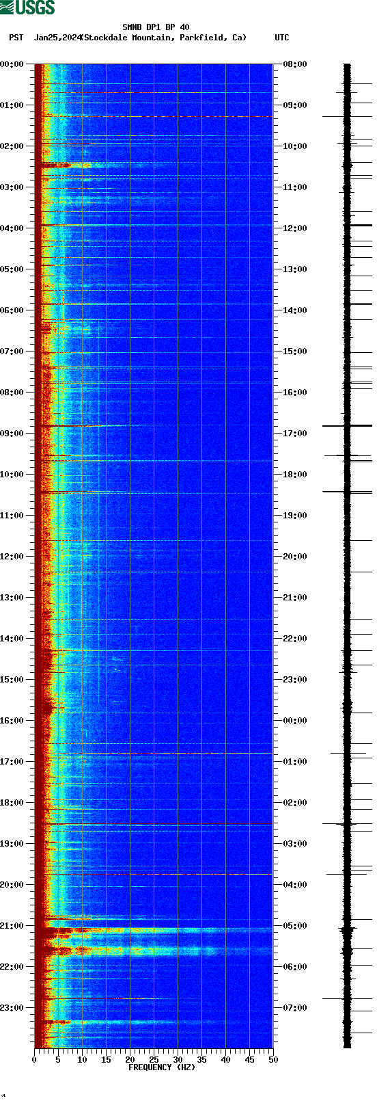Click the 25 Hz frequency tick label
Viewport: 377px width, 1103px height.
pyautogui.click(x=154, y=1060)
